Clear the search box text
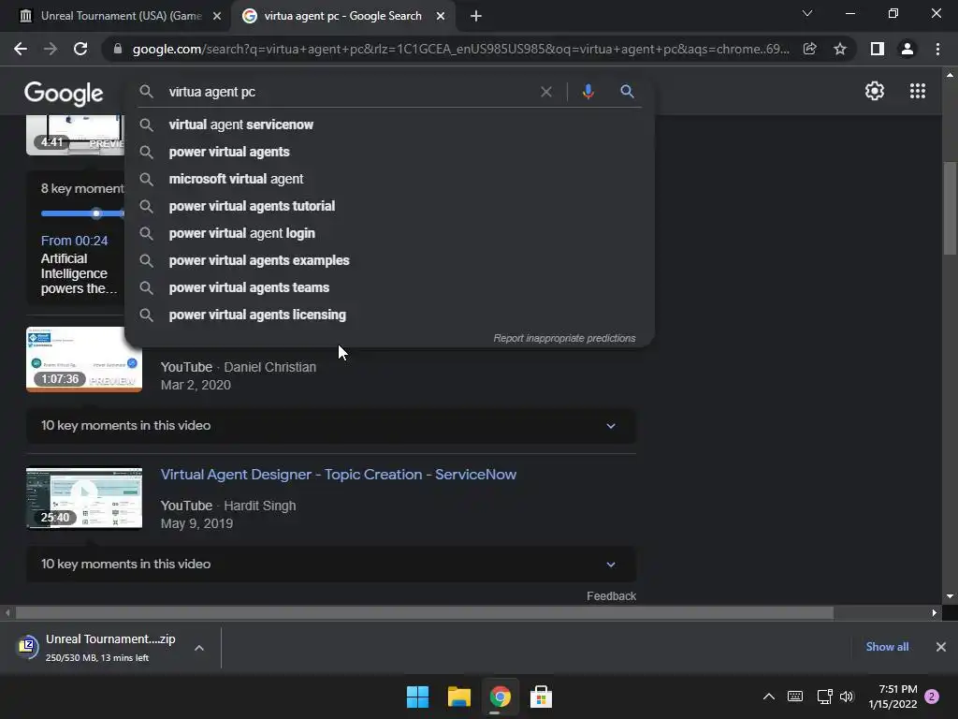The height and width of the screenshot is (719, 958). click(546, 92)
